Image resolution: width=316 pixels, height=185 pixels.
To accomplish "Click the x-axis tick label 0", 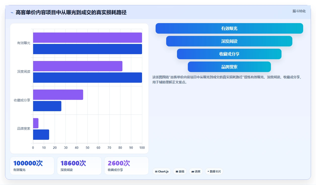I will 33,148.
